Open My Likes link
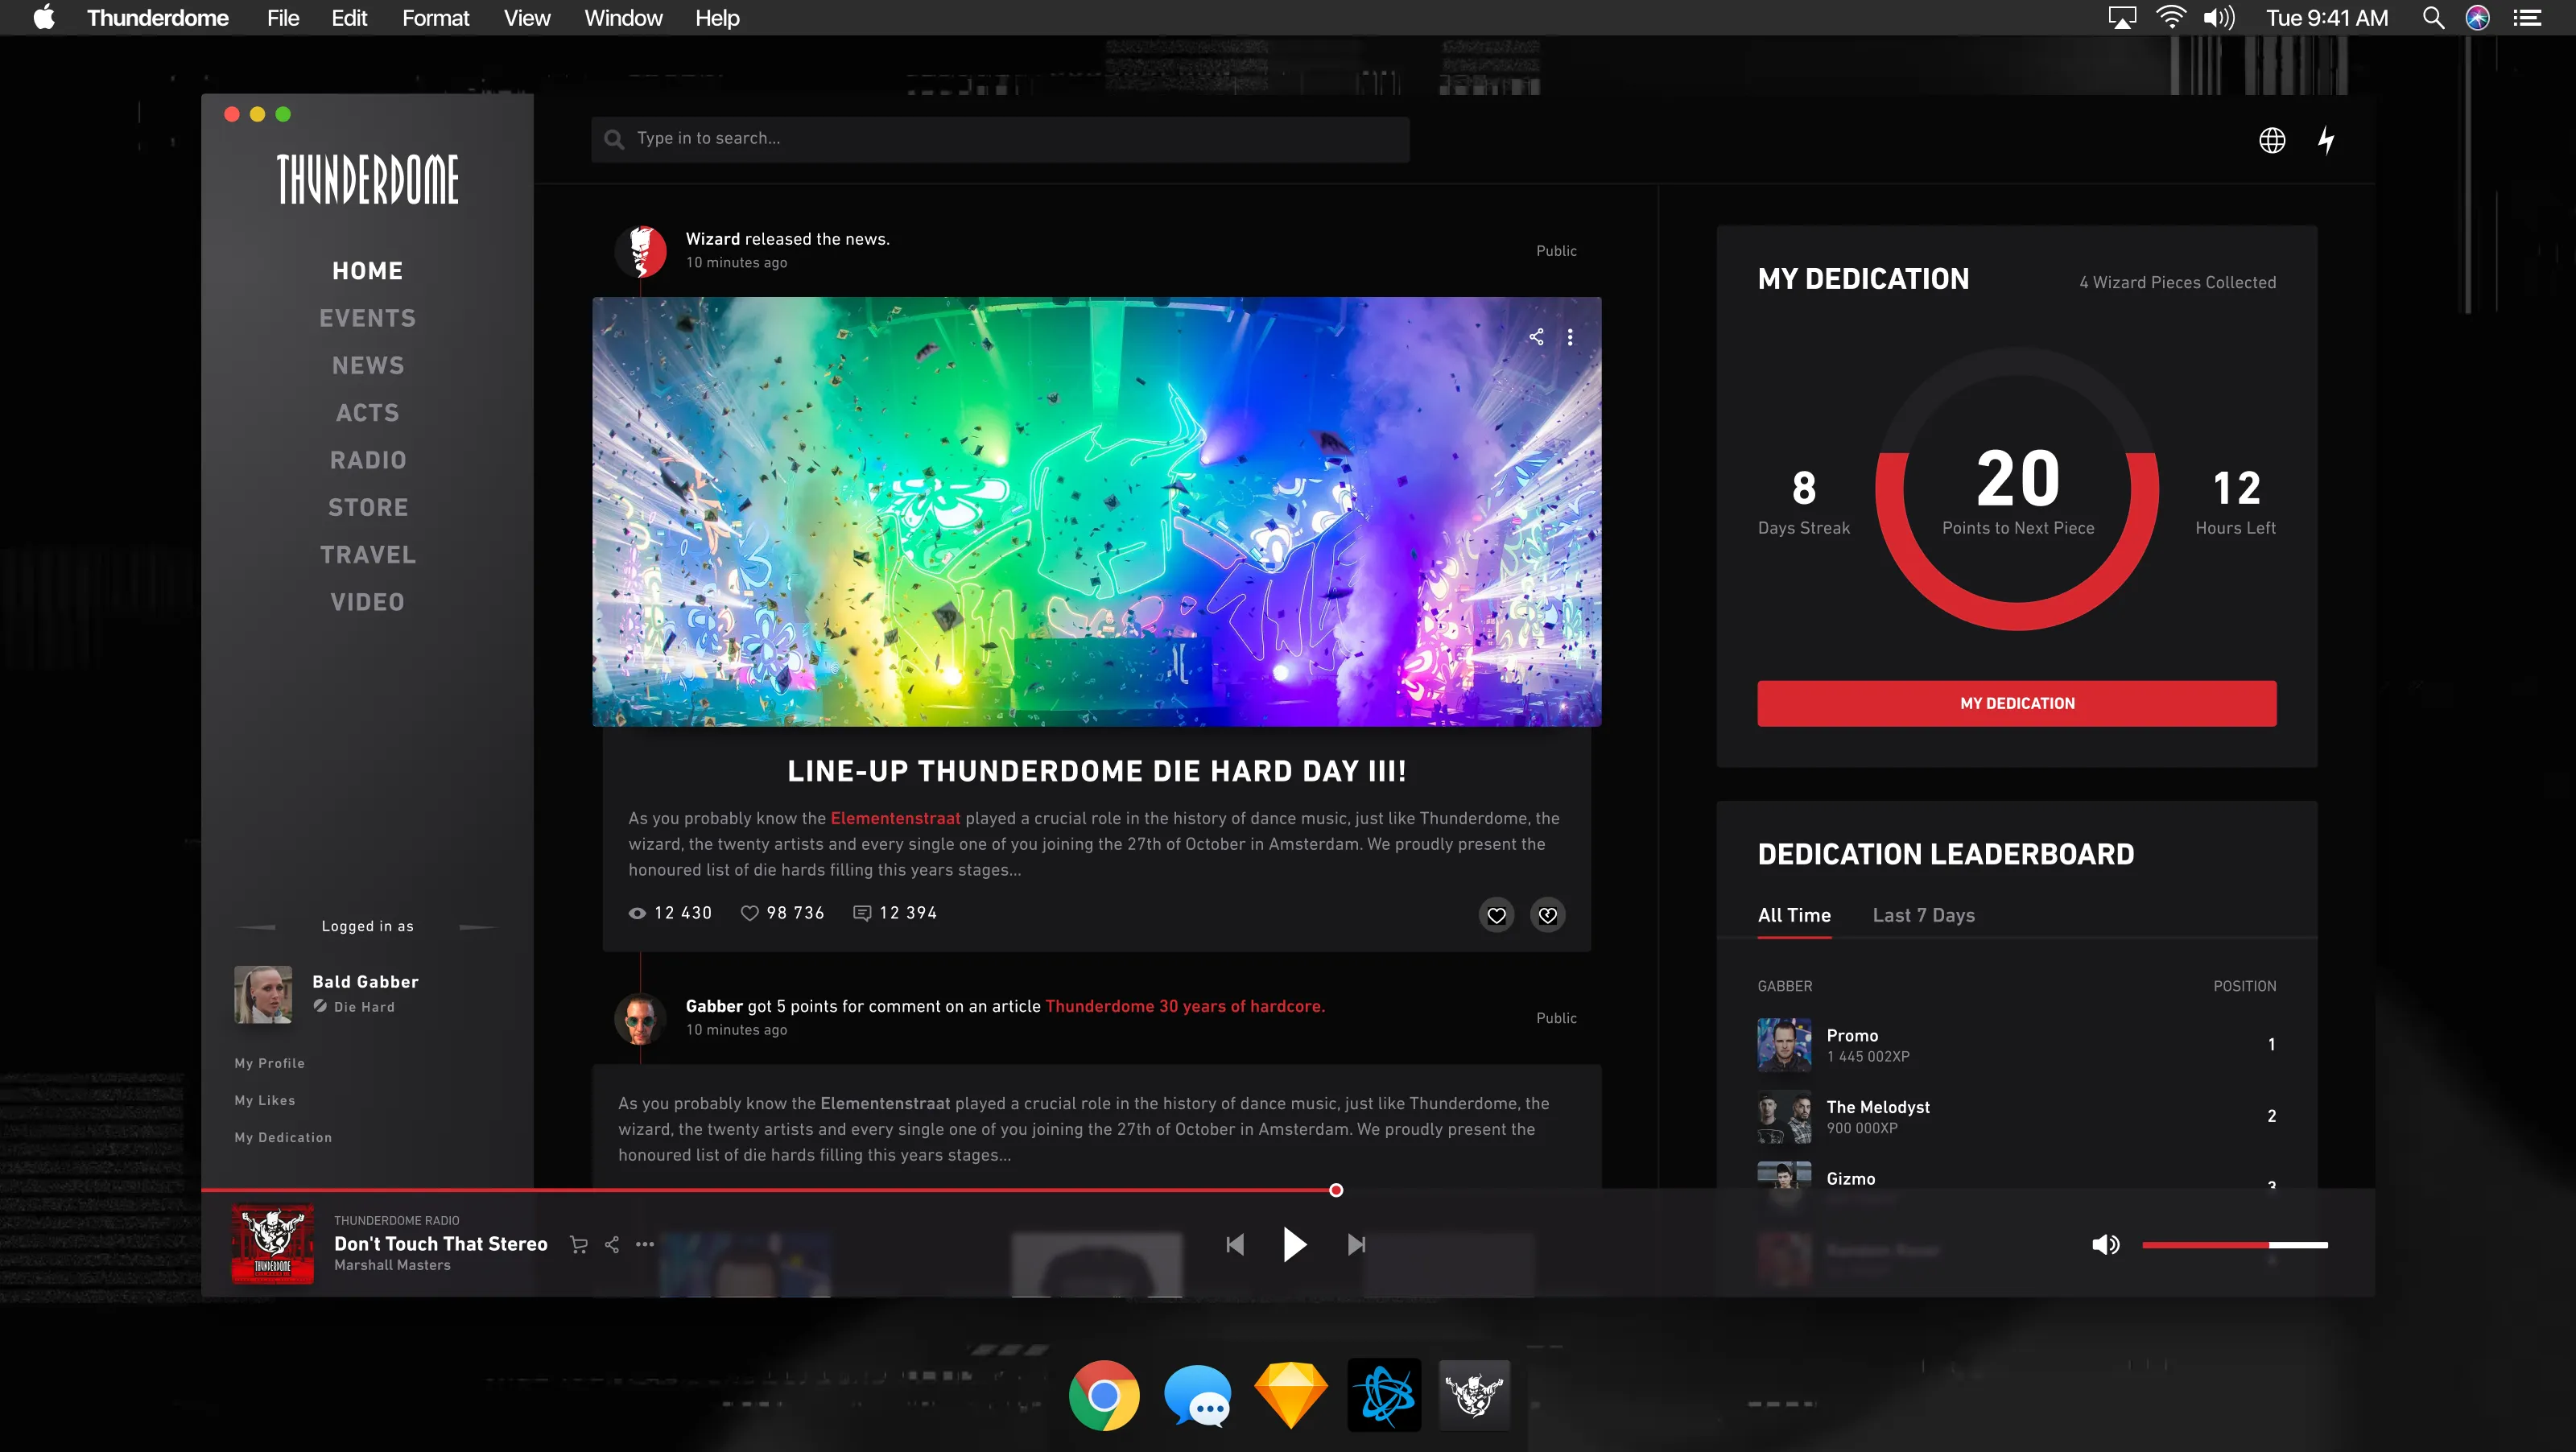2576x1452 pixels. pos(265,1100)
